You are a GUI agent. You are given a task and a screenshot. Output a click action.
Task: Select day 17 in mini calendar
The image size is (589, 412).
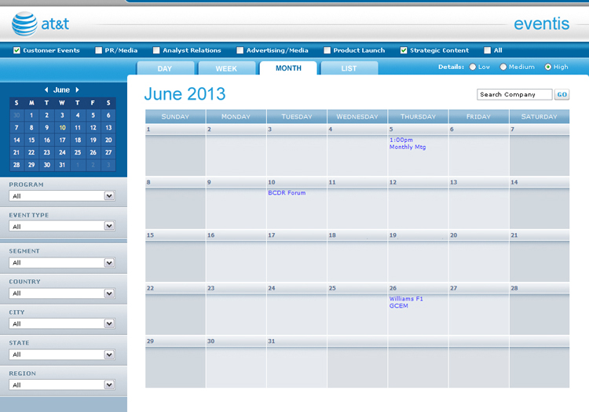click(62, 140)
